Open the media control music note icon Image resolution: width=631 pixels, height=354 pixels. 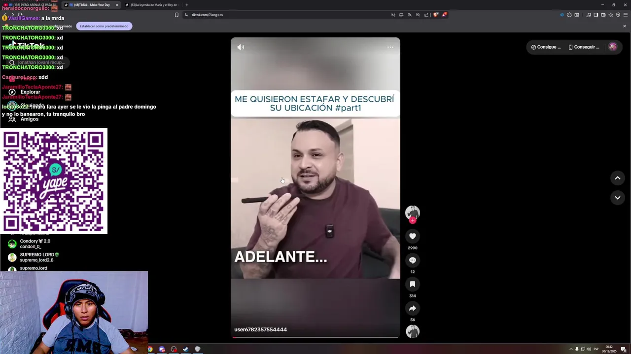pos(589,15)
